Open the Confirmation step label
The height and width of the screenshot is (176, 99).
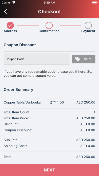coord(49,31)
